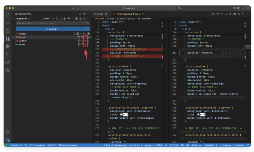This screenshot has width=254, height=152.
Task: Toggle bottom panel layout icon
Action: click(x=243, y=8)
